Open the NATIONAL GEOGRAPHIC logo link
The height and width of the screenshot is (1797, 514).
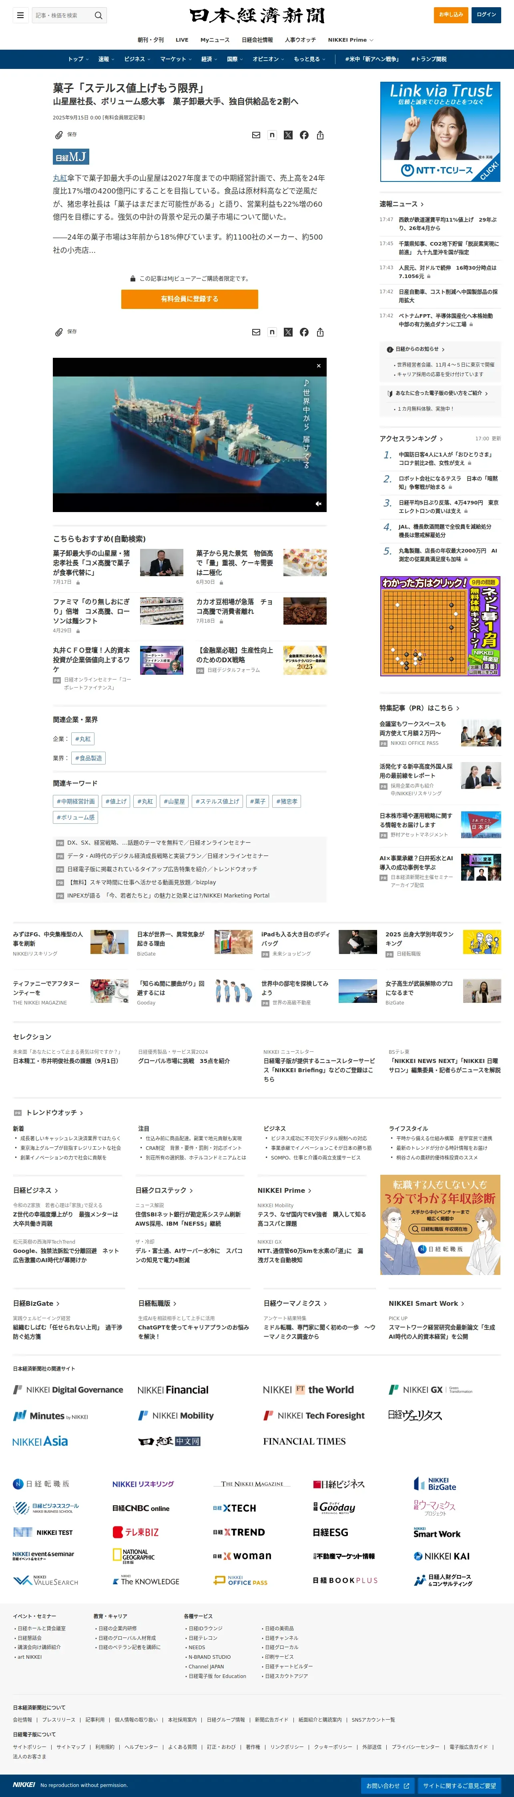(x=134, y=1556)
